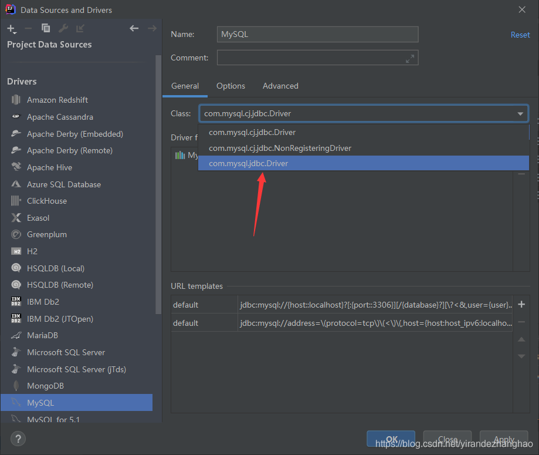Image resolution: width=539 pixels, height=455 pixels.
Task: Click the Exasol X icon
Action: point(16,217)
